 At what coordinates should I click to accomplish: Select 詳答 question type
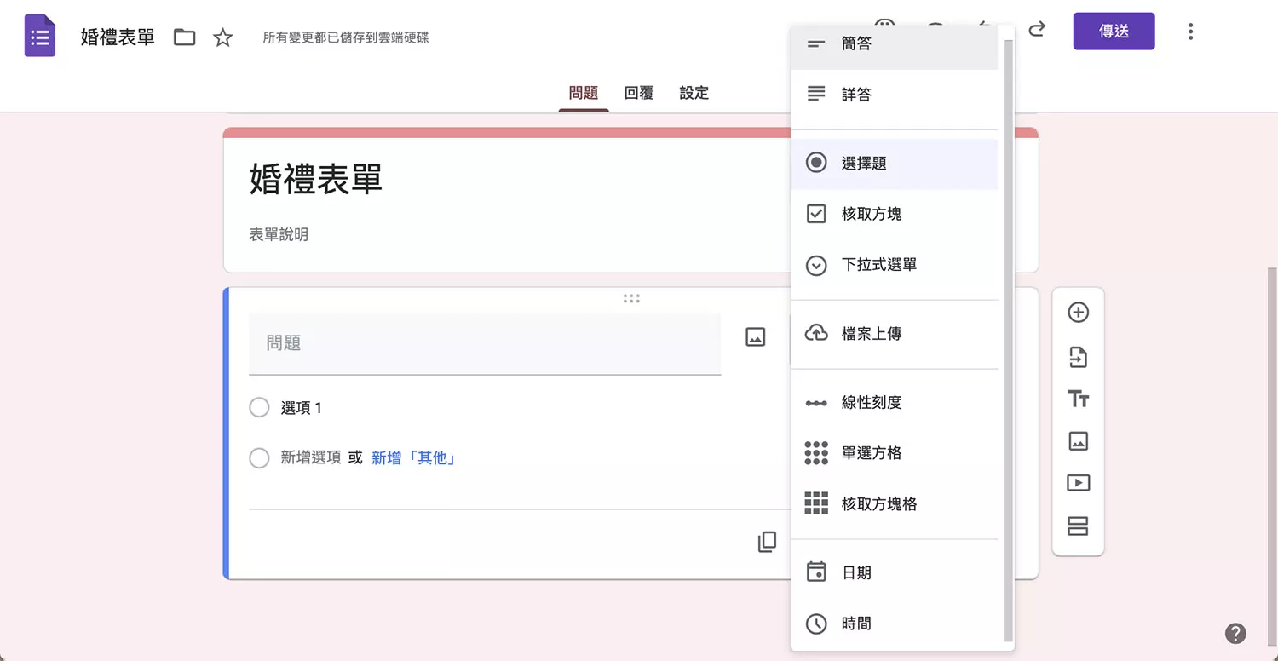(x=894, y=95)
